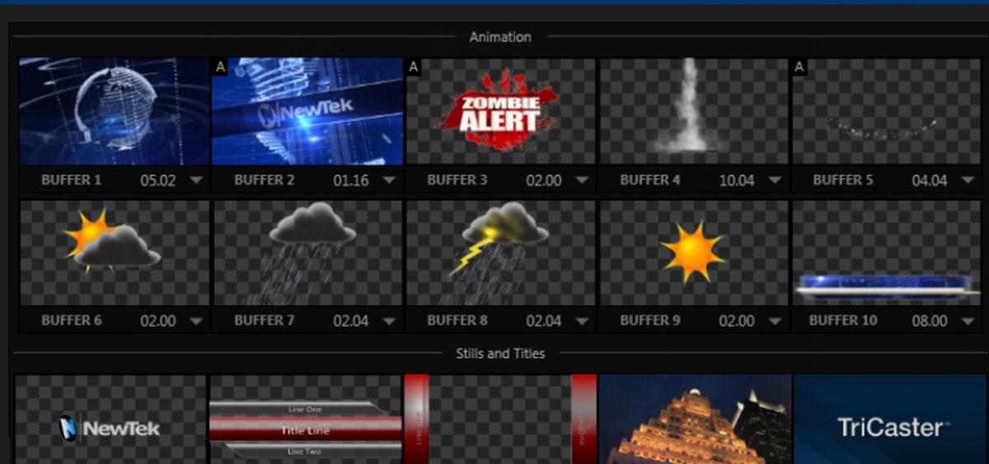The height and width of the screenshot is (464, 989).
Task: Select the Title Line lower-third title thumbnail
Action: click(306, 419)
